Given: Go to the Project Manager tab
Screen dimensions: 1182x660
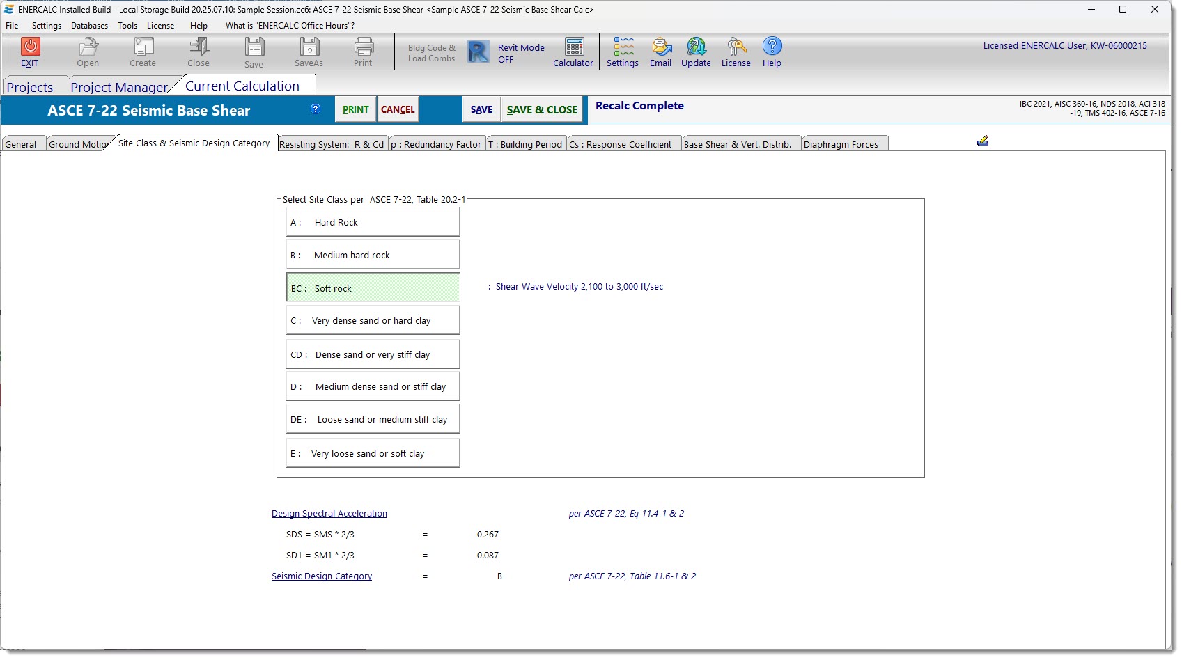Looking at the screenshot, I should pos(119,87).
